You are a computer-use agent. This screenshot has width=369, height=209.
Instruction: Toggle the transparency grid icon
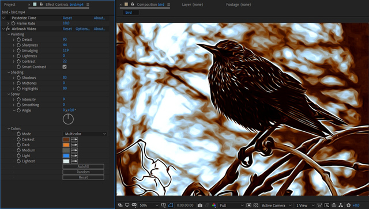coord(256,205)
